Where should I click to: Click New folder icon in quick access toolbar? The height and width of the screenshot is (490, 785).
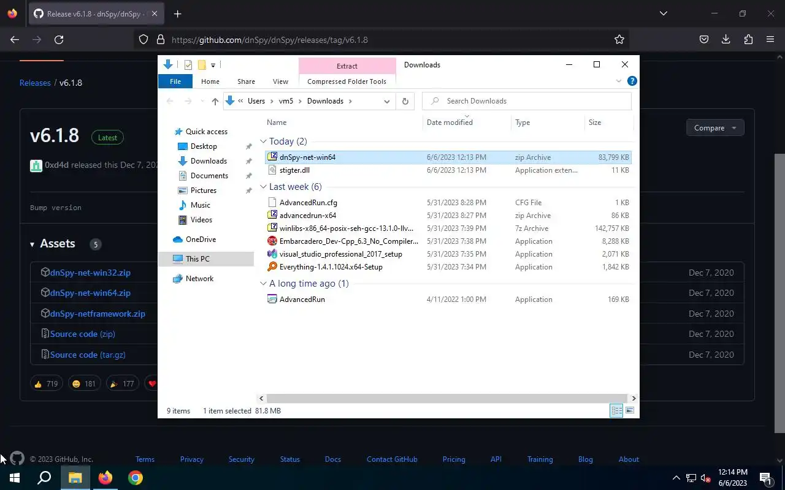(x=202, y=65)
